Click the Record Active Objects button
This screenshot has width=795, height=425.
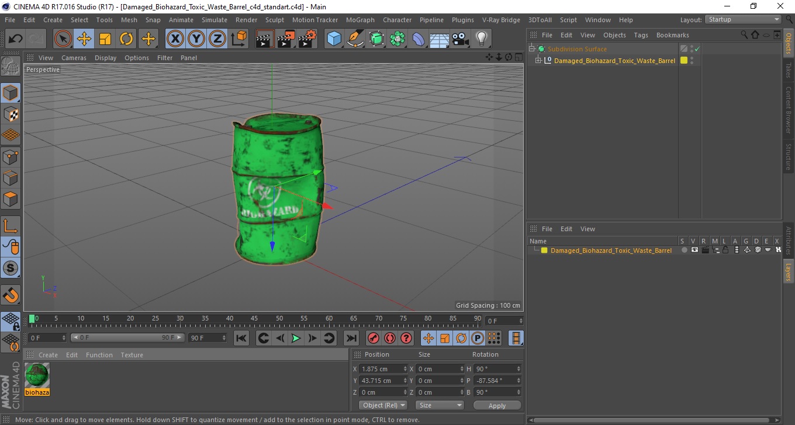pos(373,338)
